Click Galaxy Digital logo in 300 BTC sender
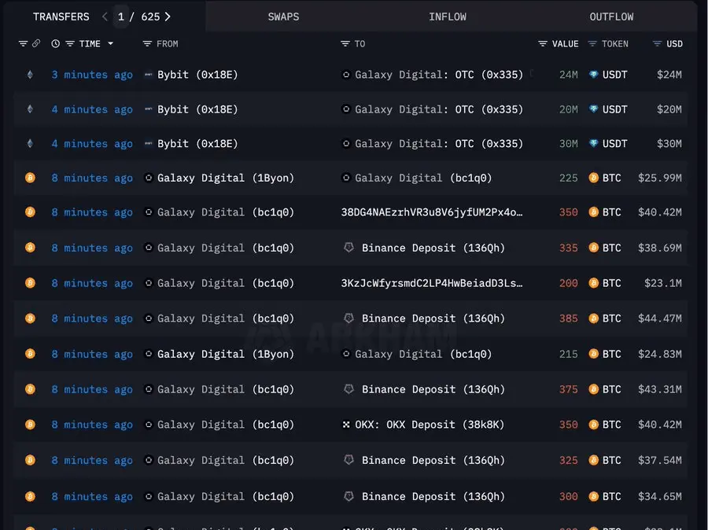The image size is (708, 530). point(148,496)
